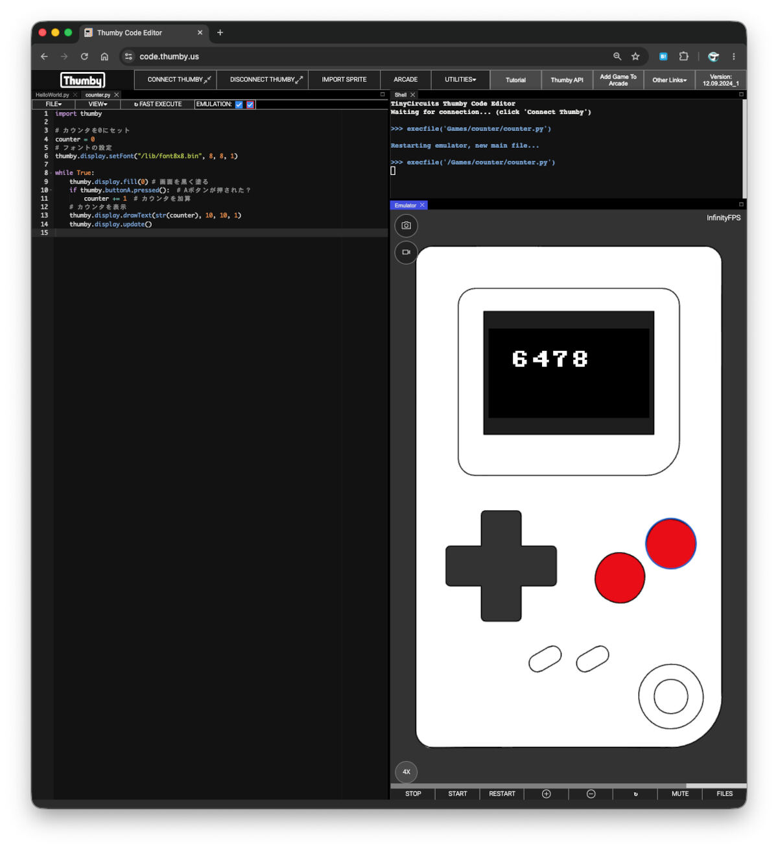Toggle the second red-outlined EMULATION checkbox
Image resolution: width=778 pixels, height=850 pixels.
pos(250,104)
